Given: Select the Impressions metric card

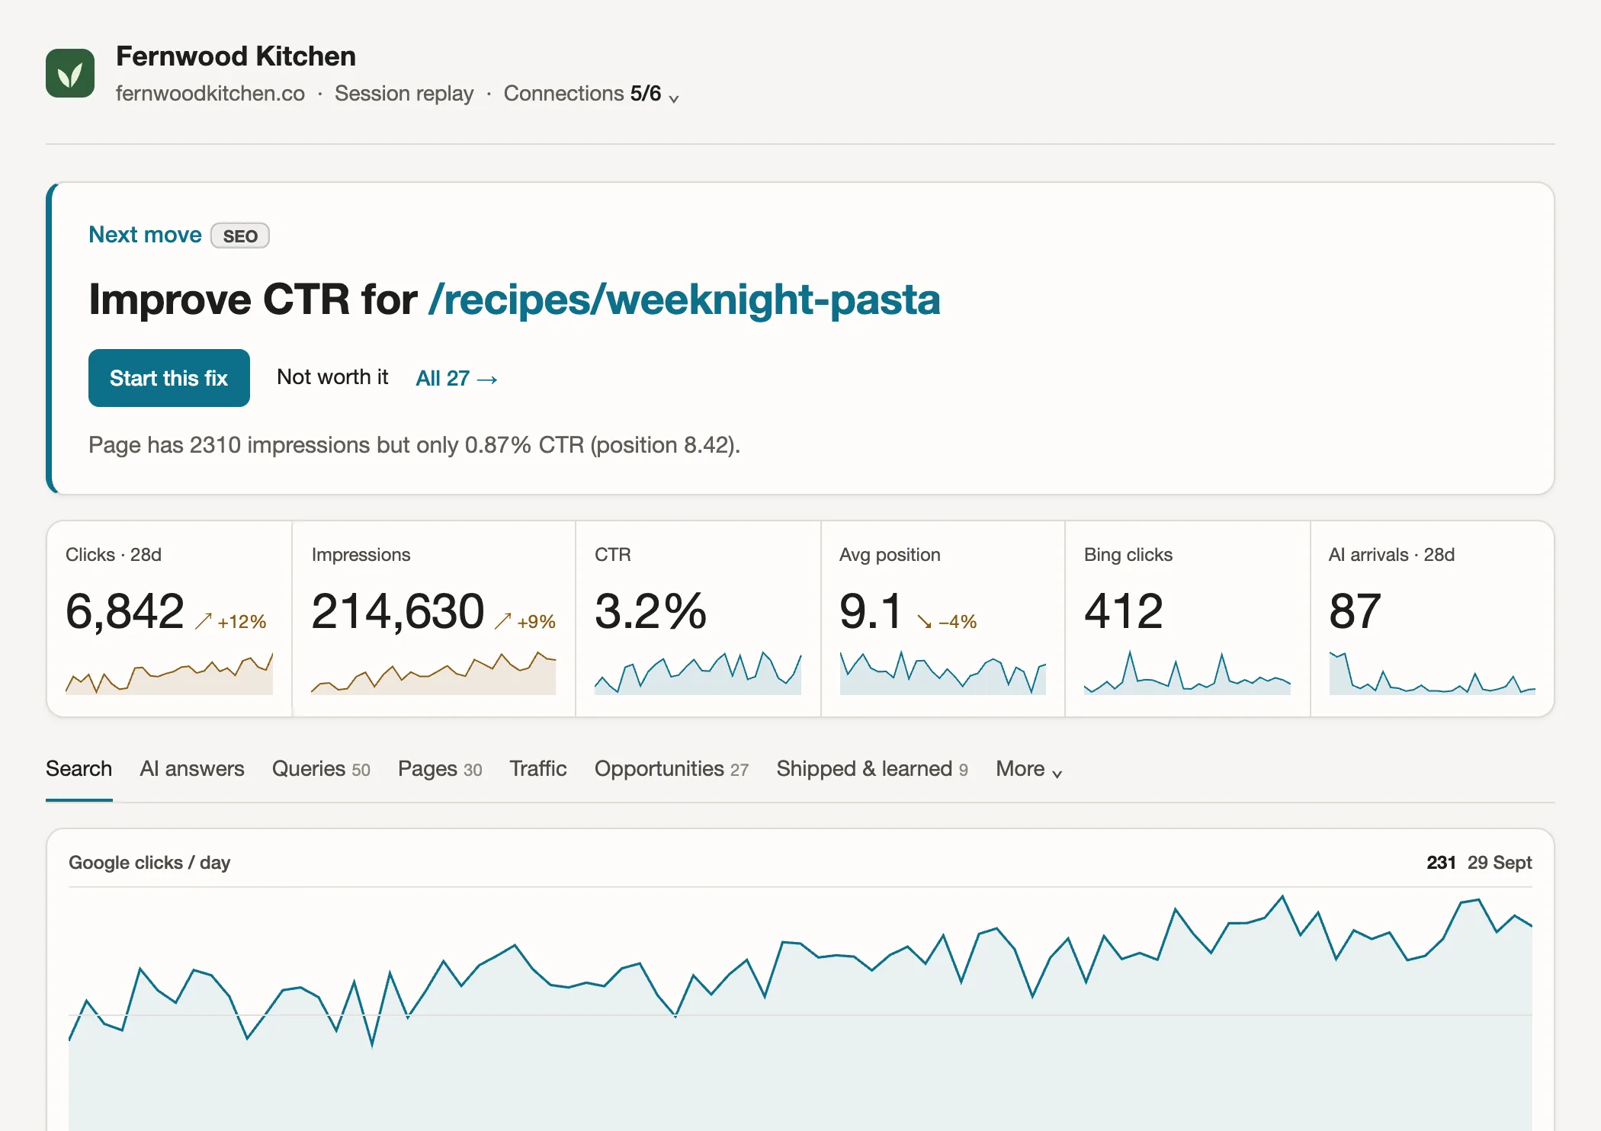Looking at the screenshot, I should tap(434, 619).
